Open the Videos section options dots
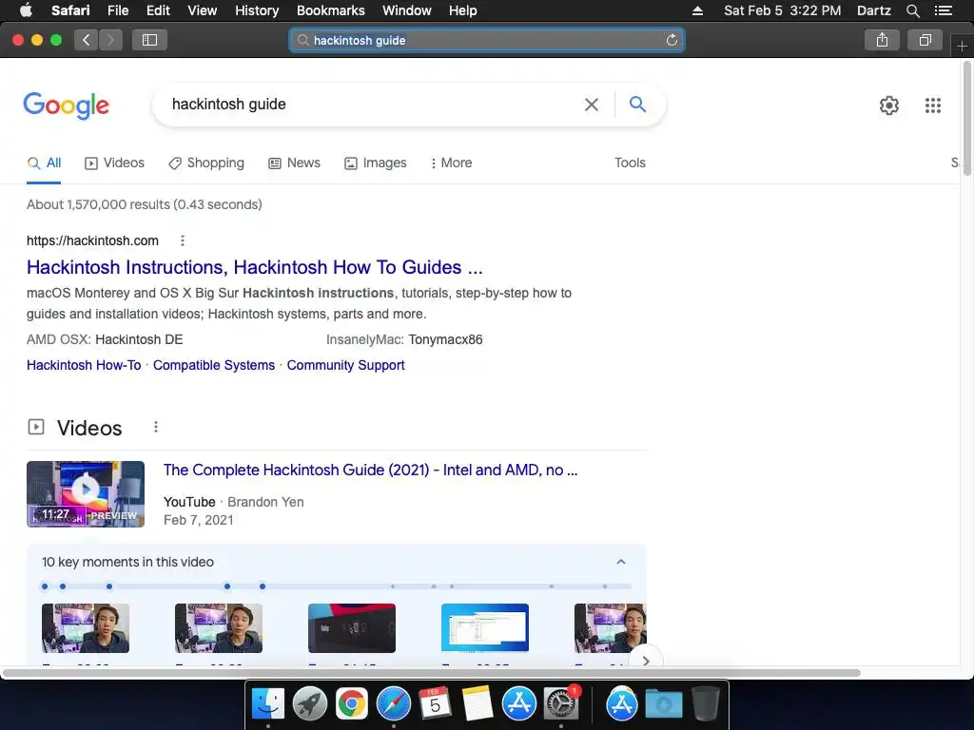Image resolution: width=974 pixels, height=730 pixels. [156, 427]
